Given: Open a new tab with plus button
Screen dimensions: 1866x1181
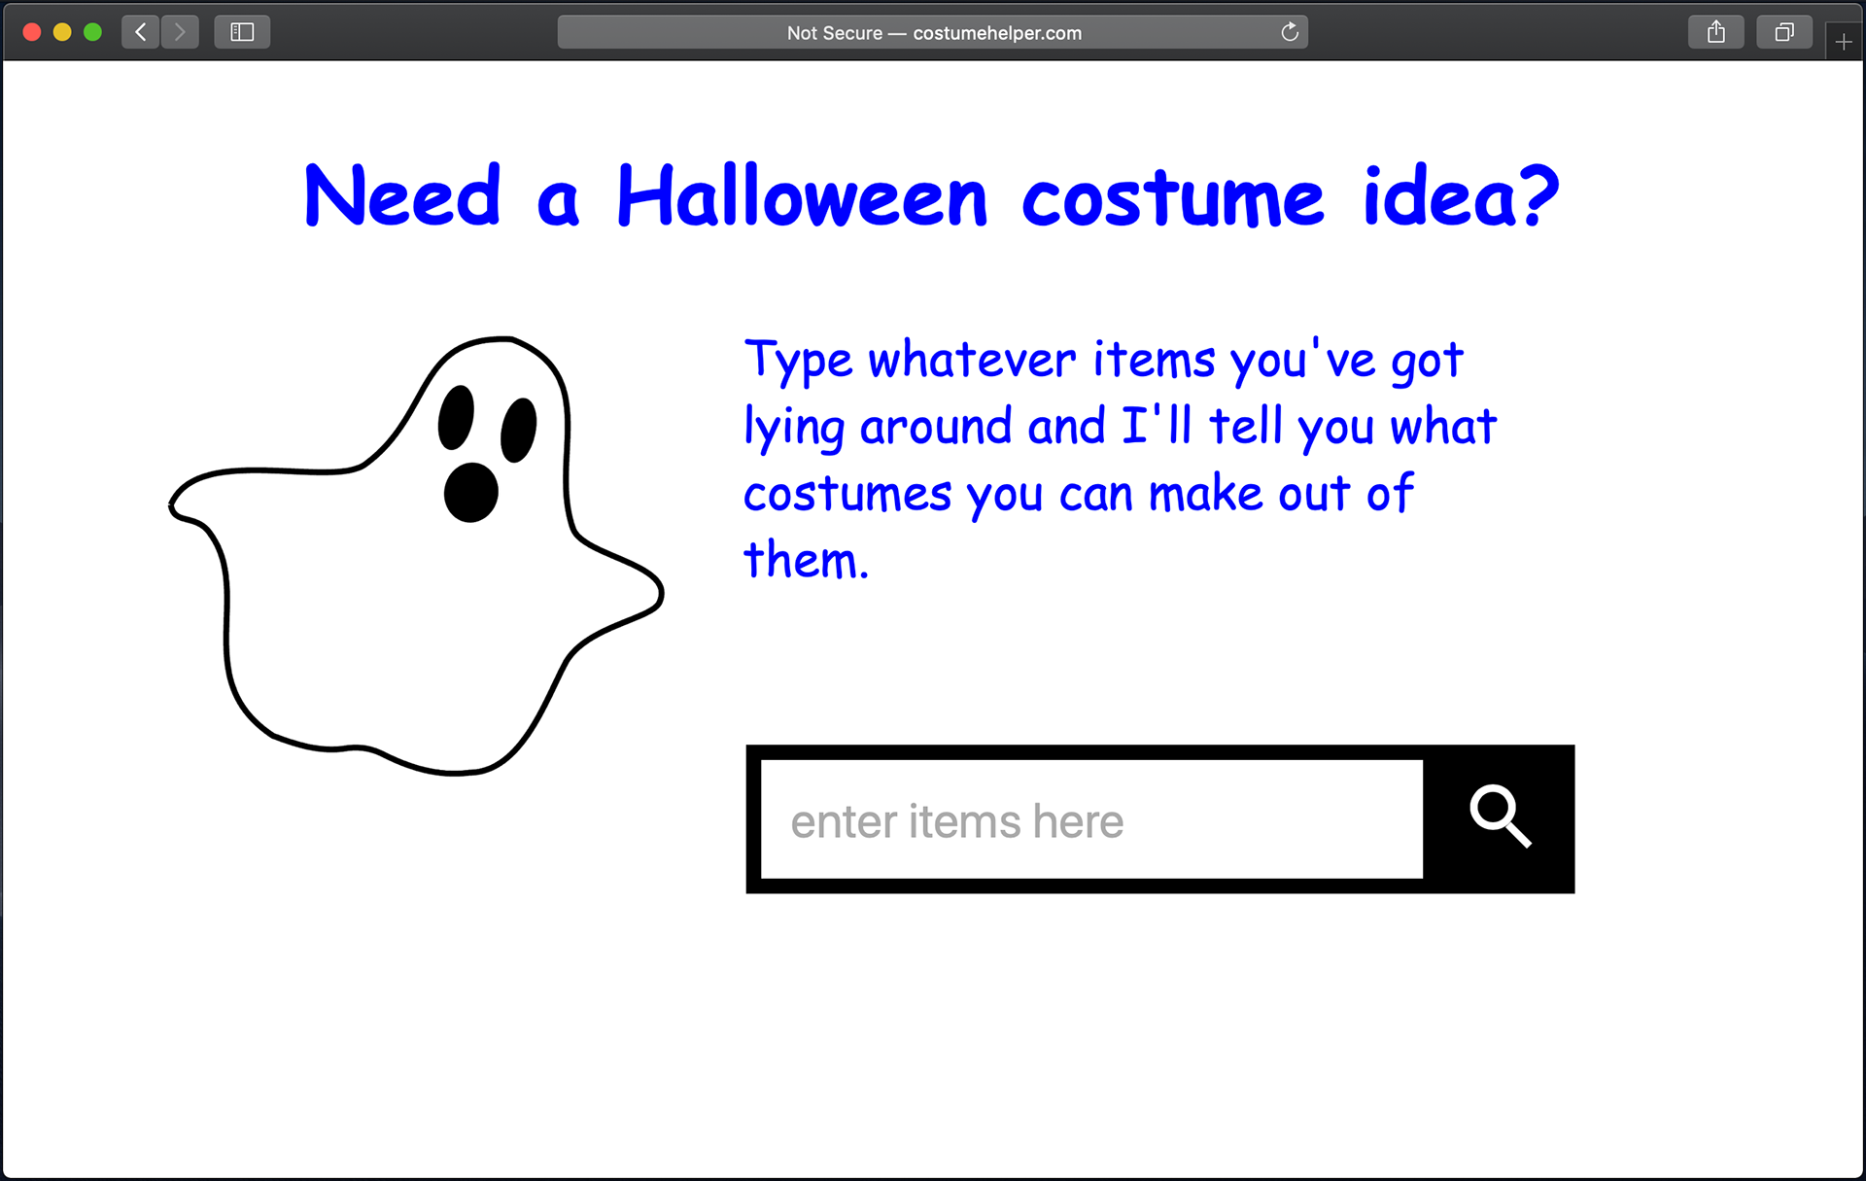Looking at the screenshot, I should pyautogui.click(x=1844, y=42).
